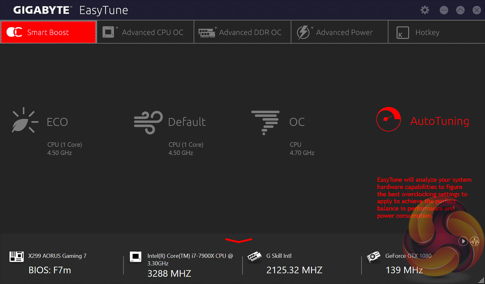This screenshot has width=485, height=284.
Task: Collapse EasyTune with the up-arrow button
Action: [x=460, y=10]
